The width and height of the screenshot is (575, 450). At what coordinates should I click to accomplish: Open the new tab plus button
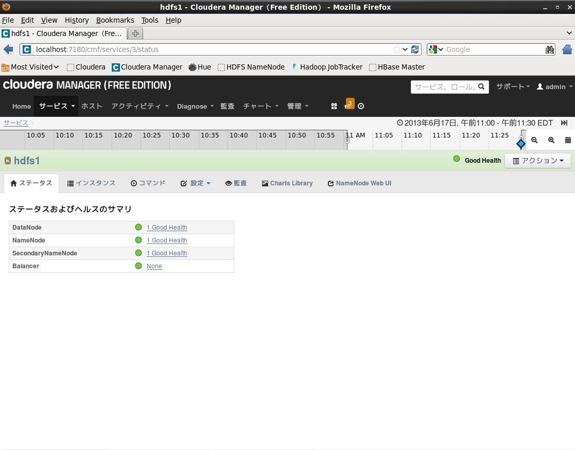(x=135, y=33)
